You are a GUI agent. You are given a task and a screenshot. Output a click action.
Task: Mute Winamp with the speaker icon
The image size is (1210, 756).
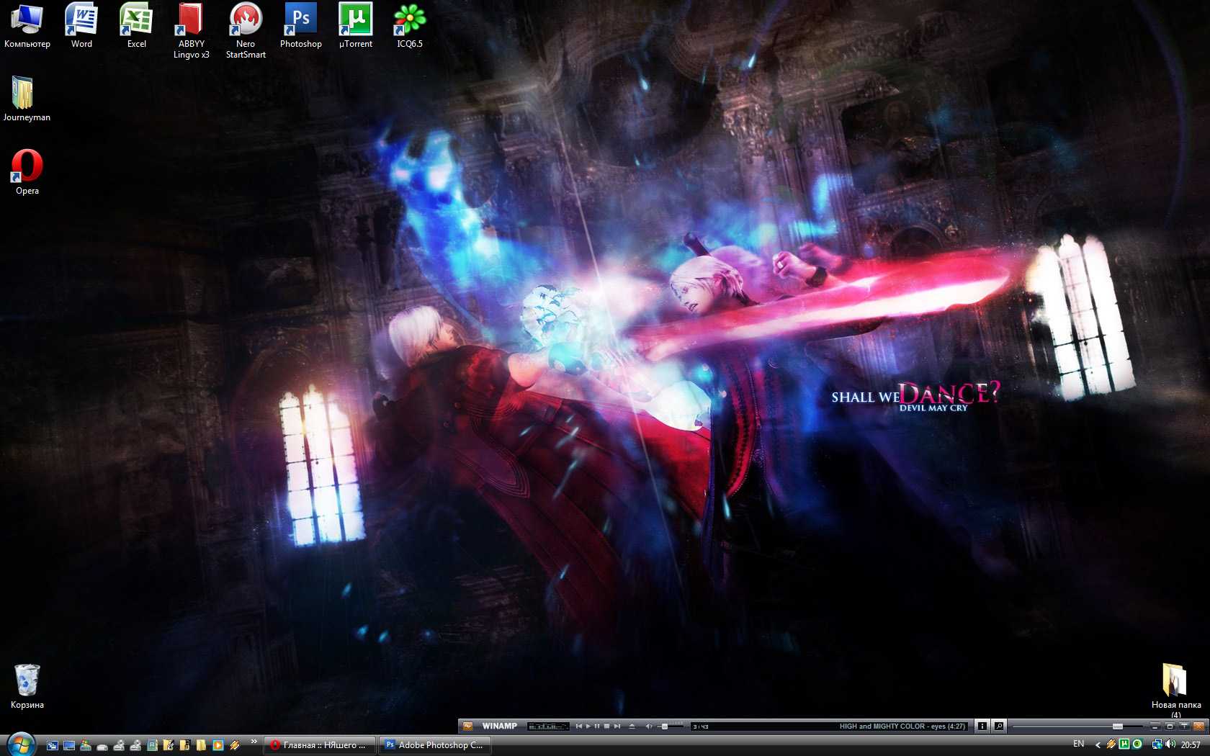(648, 726)
